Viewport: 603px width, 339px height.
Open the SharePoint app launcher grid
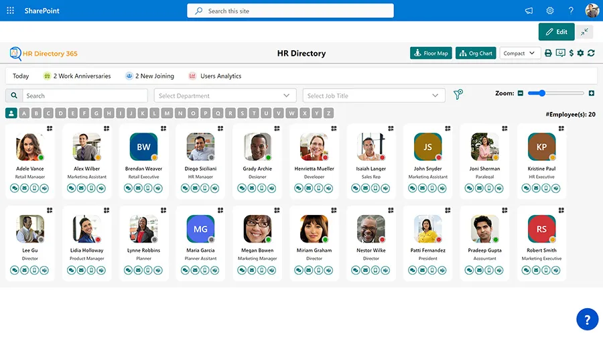10,11
